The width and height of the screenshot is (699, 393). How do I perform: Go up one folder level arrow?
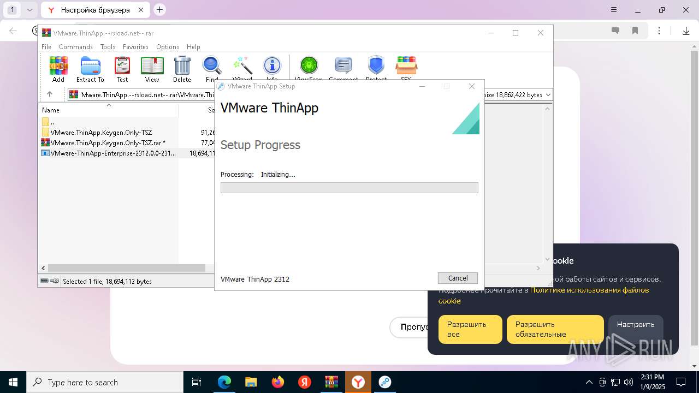point(49,94)
